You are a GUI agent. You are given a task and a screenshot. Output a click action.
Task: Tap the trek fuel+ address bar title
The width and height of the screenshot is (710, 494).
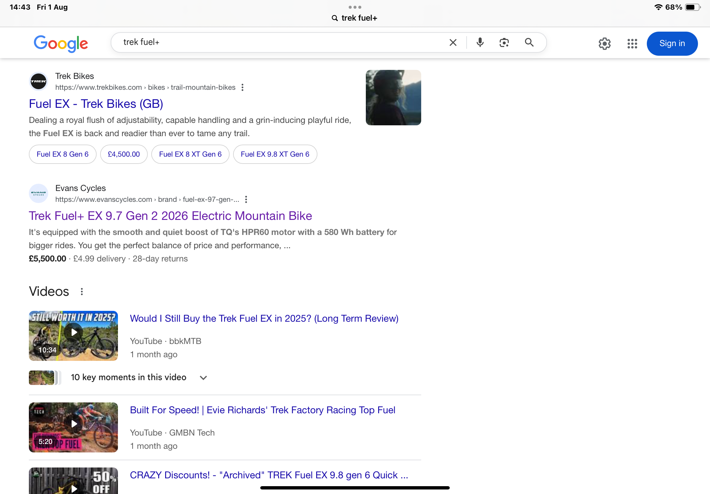[x=359, y=18]
